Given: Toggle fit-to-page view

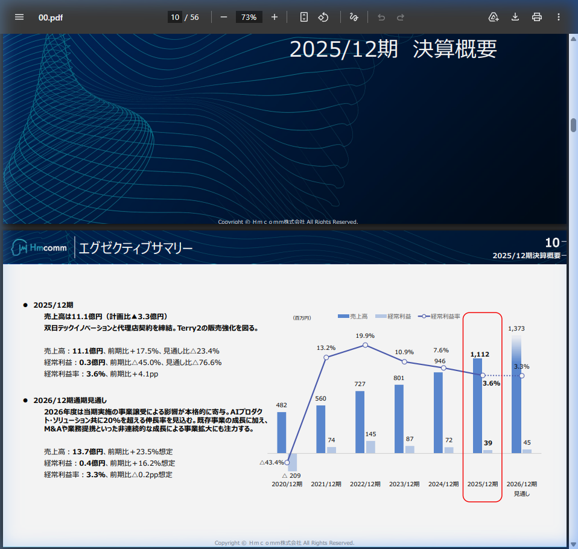Looking at the screenshot, I should (303, 17).
